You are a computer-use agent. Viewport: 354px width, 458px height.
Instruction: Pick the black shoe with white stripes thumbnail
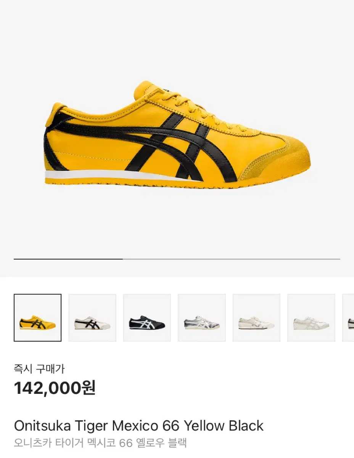147,318
